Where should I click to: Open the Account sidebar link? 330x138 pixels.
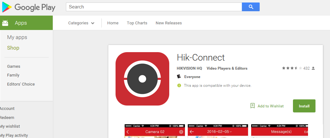[x=7, y=108]
